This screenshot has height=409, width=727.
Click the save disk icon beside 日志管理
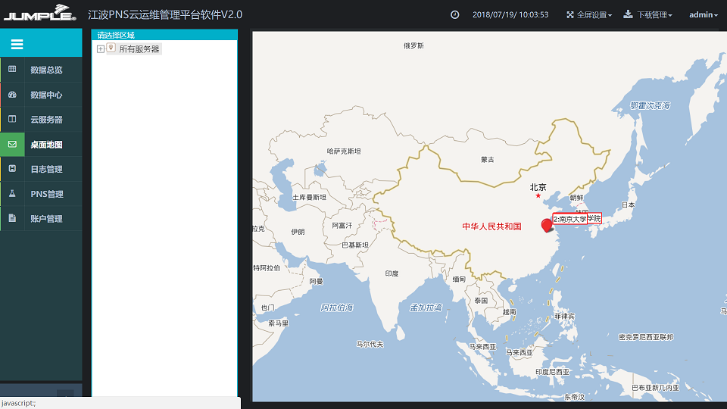click(x=12, y=169)
